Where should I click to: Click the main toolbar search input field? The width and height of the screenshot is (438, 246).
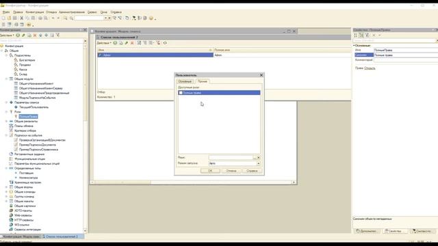click(90, 18)
